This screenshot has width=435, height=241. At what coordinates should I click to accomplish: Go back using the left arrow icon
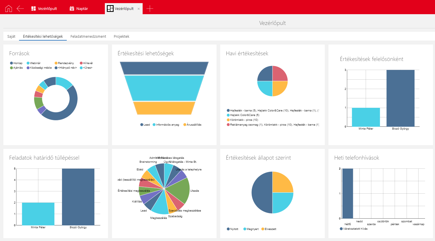coord(20,9)
